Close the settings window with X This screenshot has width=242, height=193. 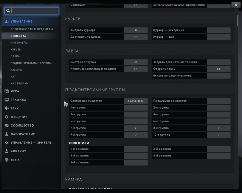pos(236,5)
